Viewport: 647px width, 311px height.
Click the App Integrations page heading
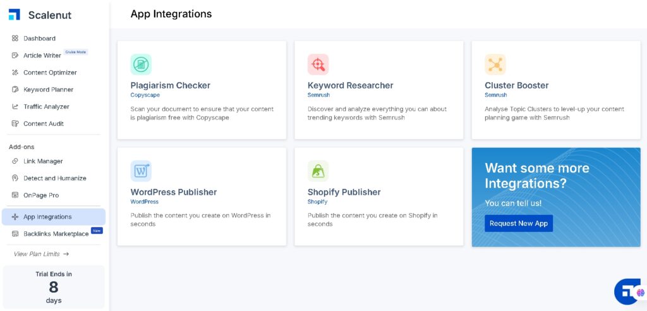click(171, 14)
